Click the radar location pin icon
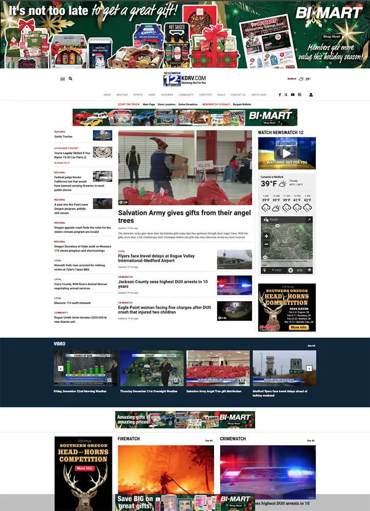This screenshot has height=511, width=370. [x=264, y=270]
